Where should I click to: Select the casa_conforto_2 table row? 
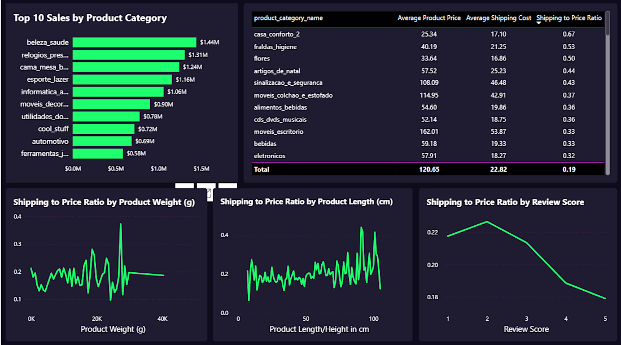click(428, 34)
